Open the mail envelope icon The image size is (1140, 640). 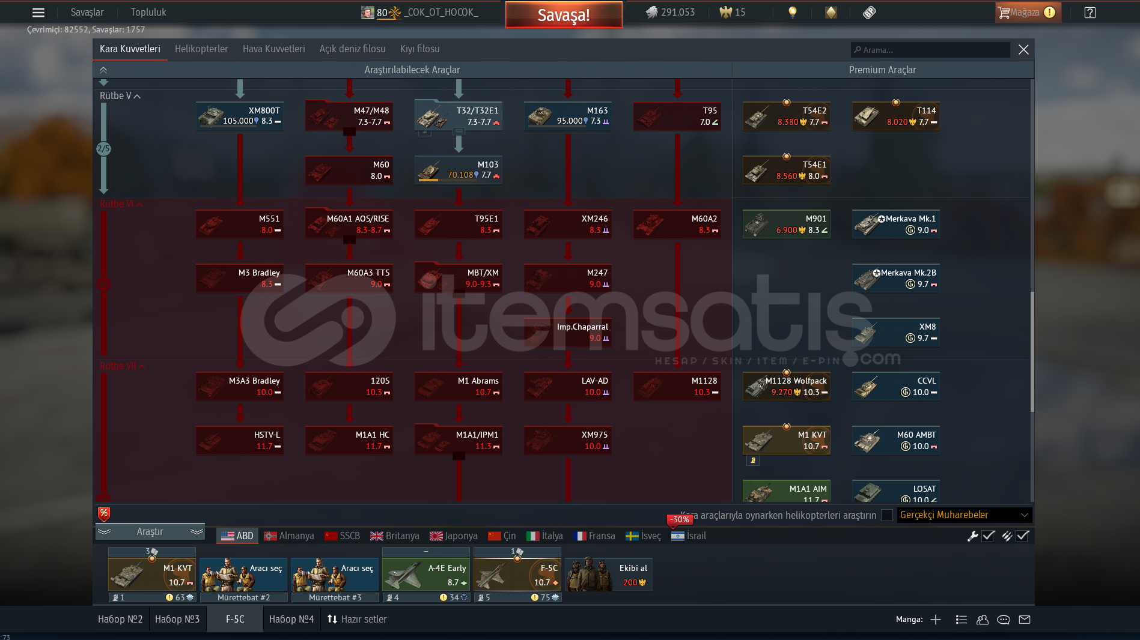tap(1025, 620)
